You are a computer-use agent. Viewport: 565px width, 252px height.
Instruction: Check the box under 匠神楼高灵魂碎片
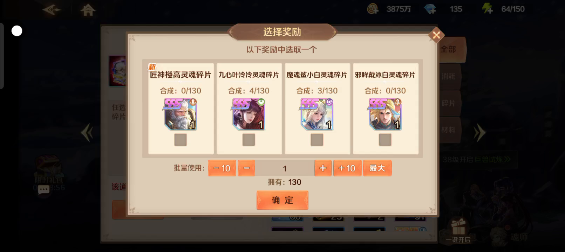coord(181,140)
